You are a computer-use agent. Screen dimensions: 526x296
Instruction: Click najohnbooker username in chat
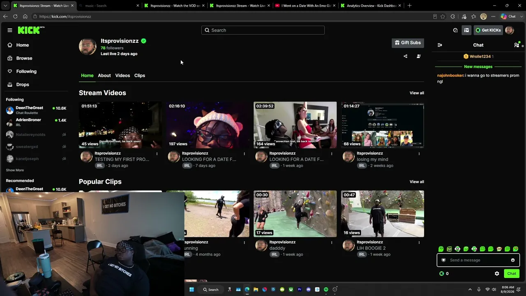[x=450, y=76]
